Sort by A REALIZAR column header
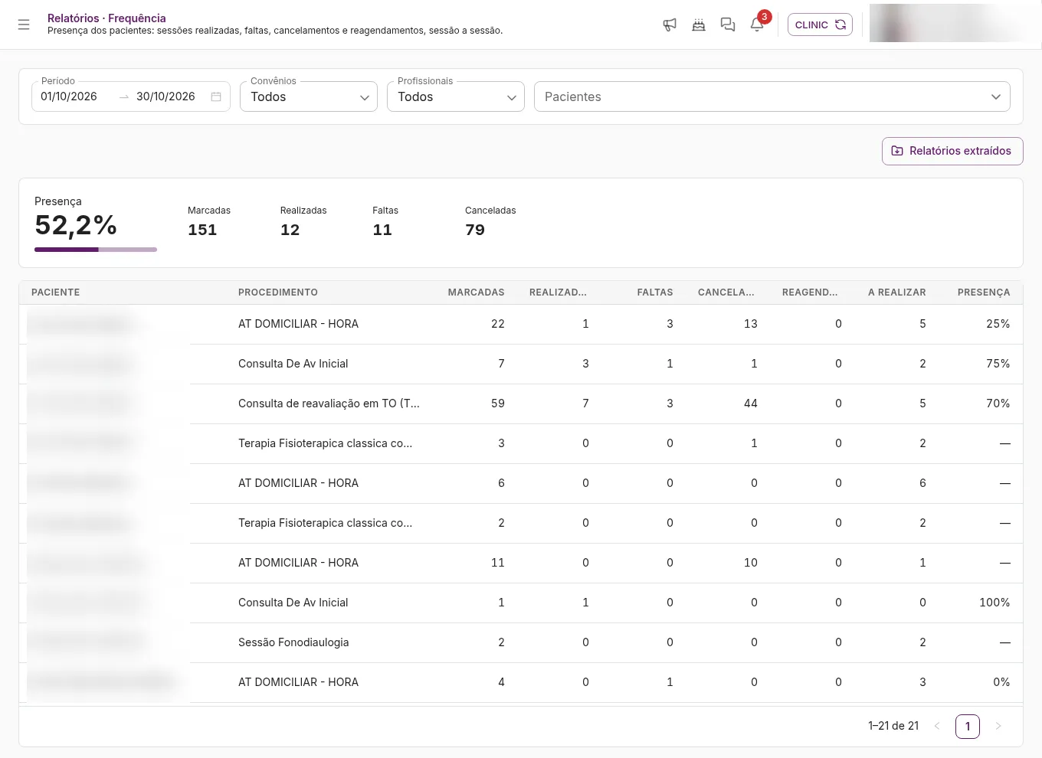 [x=897, y=292]
